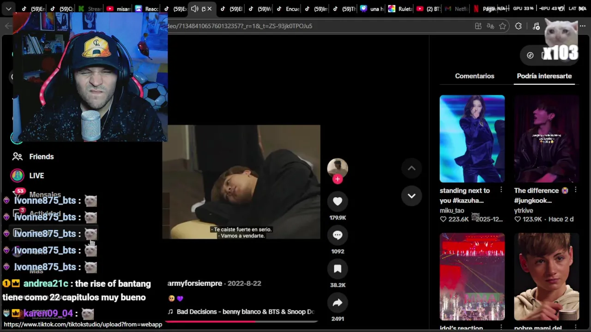Click the video player showing the sleeping person
This screenshot has width=591, height=332.
(241, 182)
